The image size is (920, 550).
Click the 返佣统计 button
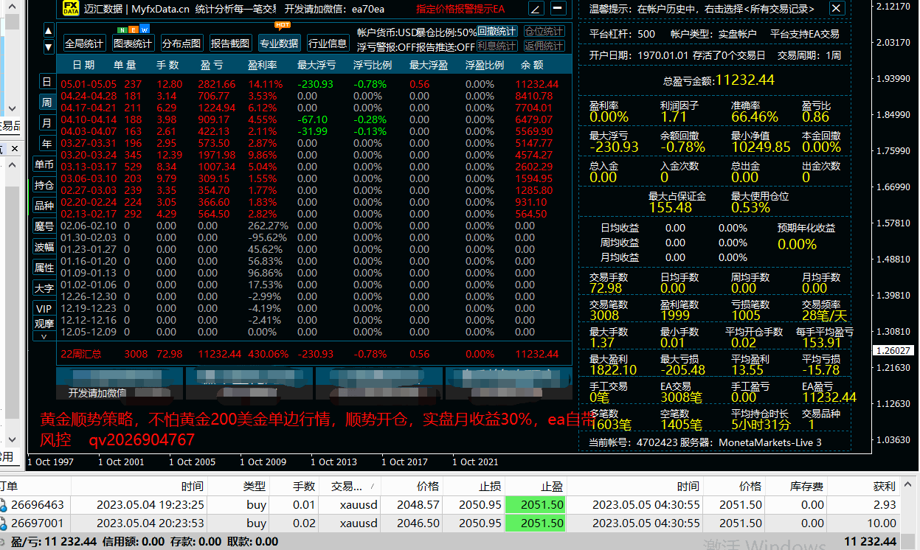pyautogui.click(x=544, y=46)
